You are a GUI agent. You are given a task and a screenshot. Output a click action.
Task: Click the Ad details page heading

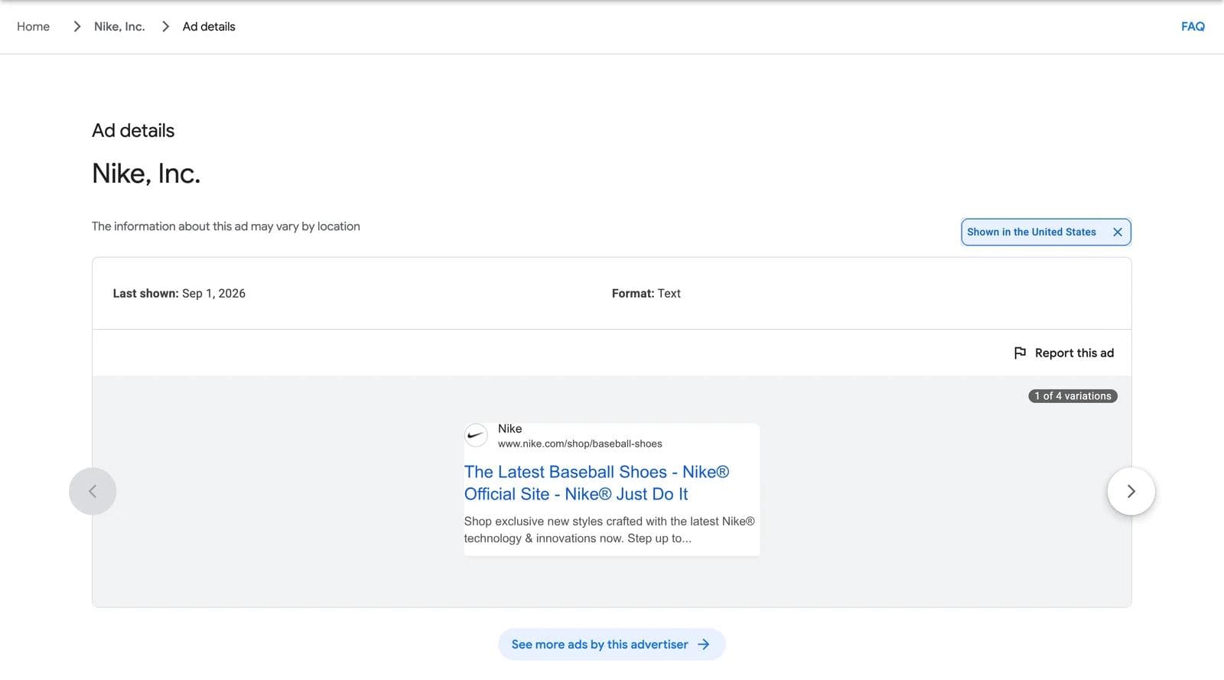[x=133, y=131]
